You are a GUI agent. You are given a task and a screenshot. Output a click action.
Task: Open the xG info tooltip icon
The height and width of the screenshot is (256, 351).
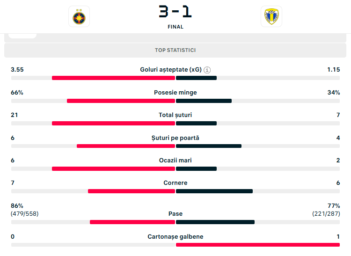point(207,70)
